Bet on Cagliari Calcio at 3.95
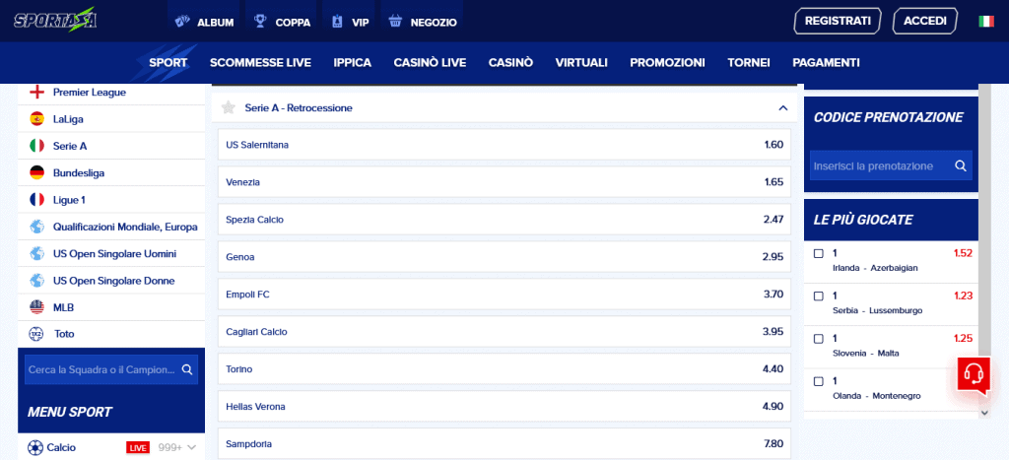The width and height of the screenshot is (1009, 460). (504, 332)
